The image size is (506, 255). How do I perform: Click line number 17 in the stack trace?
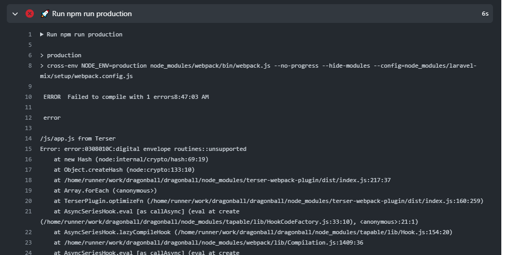click(28, 170)
